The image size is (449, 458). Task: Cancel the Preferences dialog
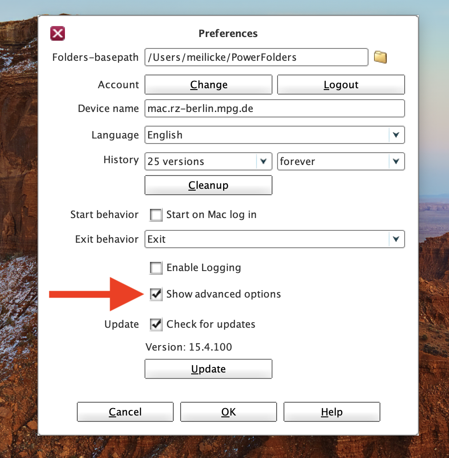point(125,412)
